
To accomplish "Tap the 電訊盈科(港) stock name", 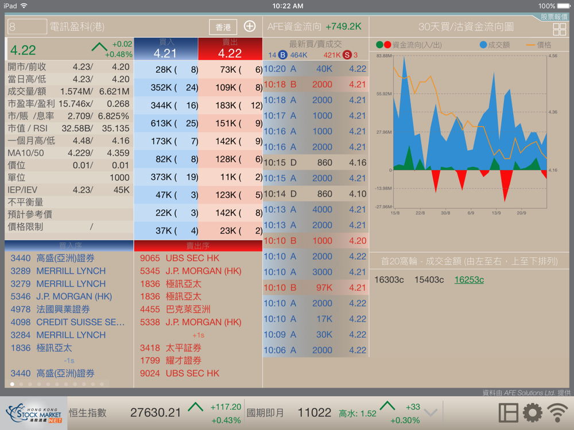I will [x=77, y=27].
